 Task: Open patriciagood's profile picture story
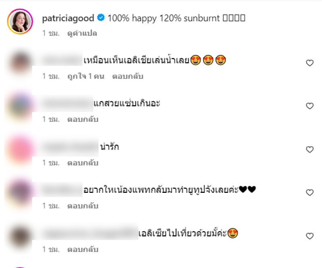20,22
